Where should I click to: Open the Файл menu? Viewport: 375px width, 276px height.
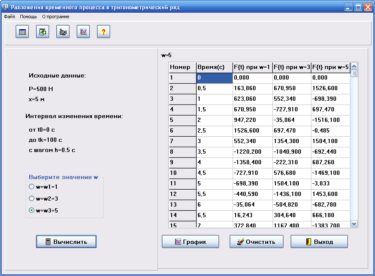coord(9,17)
